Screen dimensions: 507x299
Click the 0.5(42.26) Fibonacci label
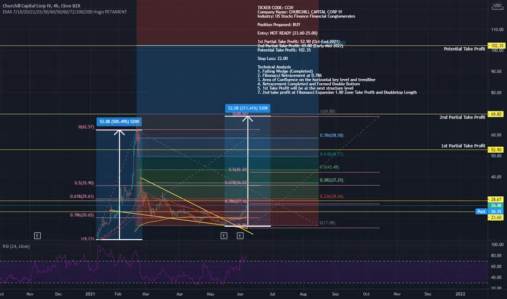pos(238,170)
